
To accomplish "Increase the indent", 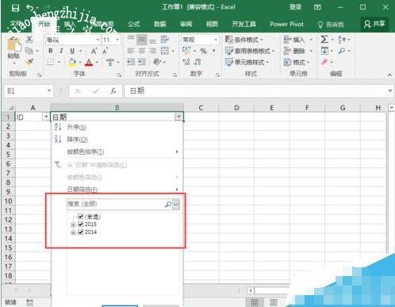I will tap(142, 62).
